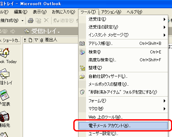Open the Contacts (連絡先) shortcut icon
The width and height of the screenshot is (172, 137).
(4, 116)
